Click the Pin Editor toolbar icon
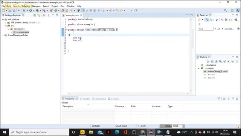Viewport: 241px width, 136px height. [x=136, y=11]
